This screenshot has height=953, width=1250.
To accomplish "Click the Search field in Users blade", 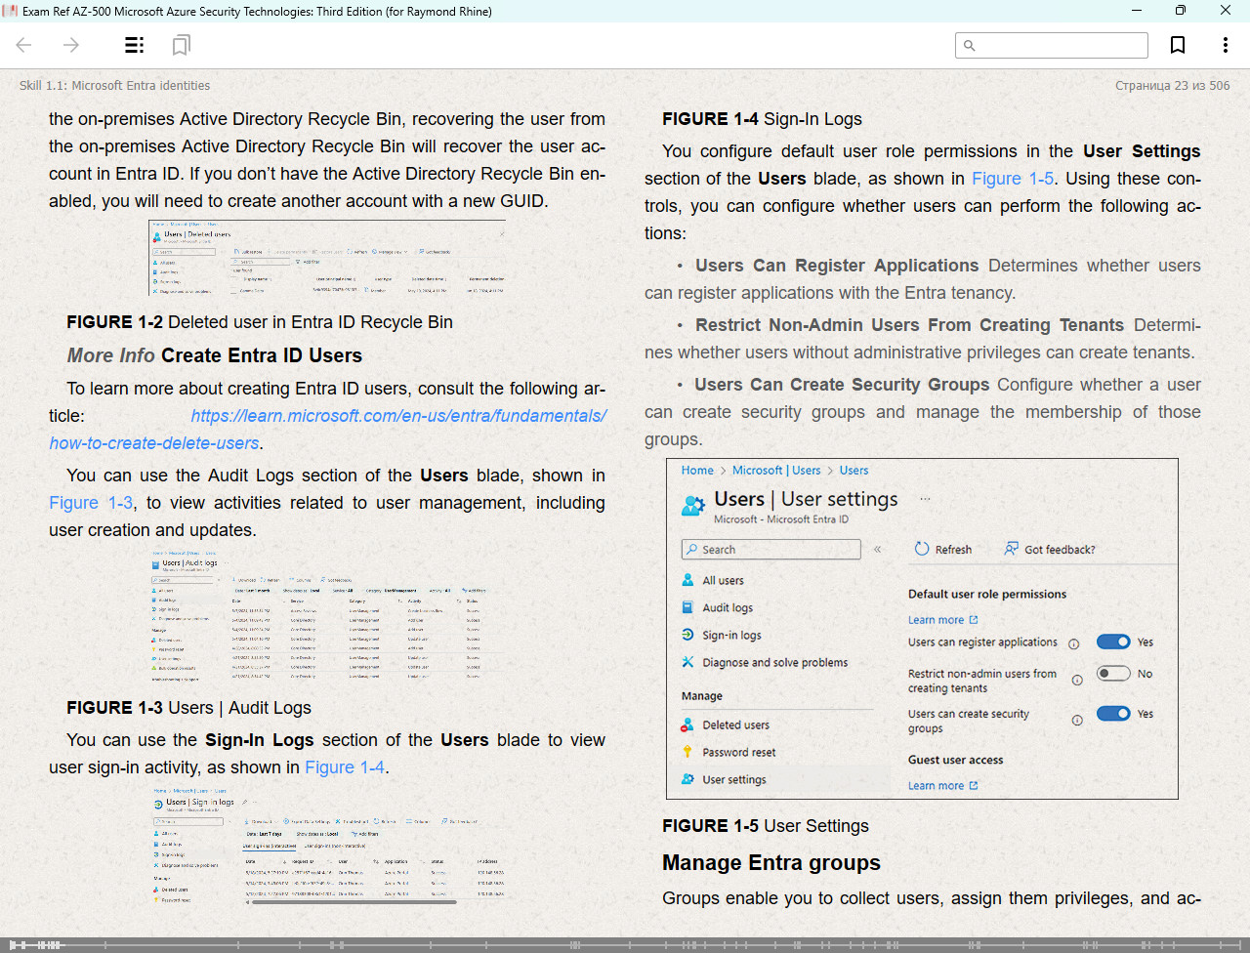I will (x=771, y=550).
